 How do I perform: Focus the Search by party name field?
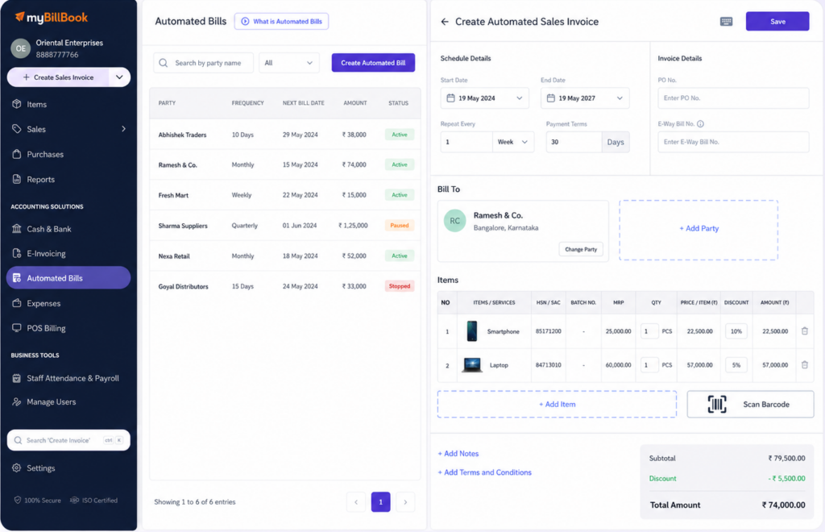204,63
